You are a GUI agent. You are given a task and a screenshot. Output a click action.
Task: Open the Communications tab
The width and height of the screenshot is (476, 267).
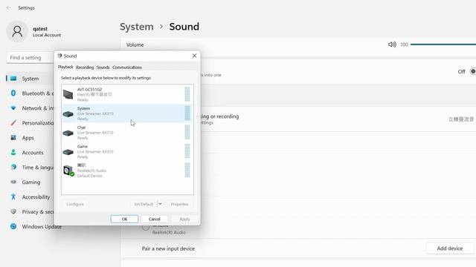[127, 67]
